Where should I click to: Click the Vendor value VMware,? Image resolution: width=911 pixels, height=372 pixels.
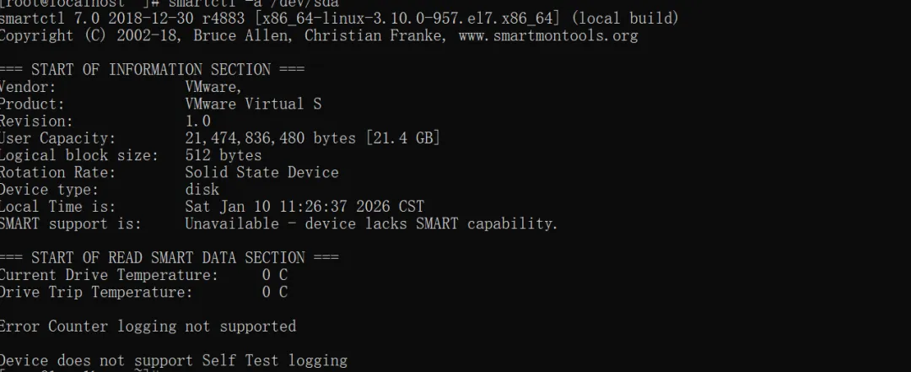(x=213, y=87)
